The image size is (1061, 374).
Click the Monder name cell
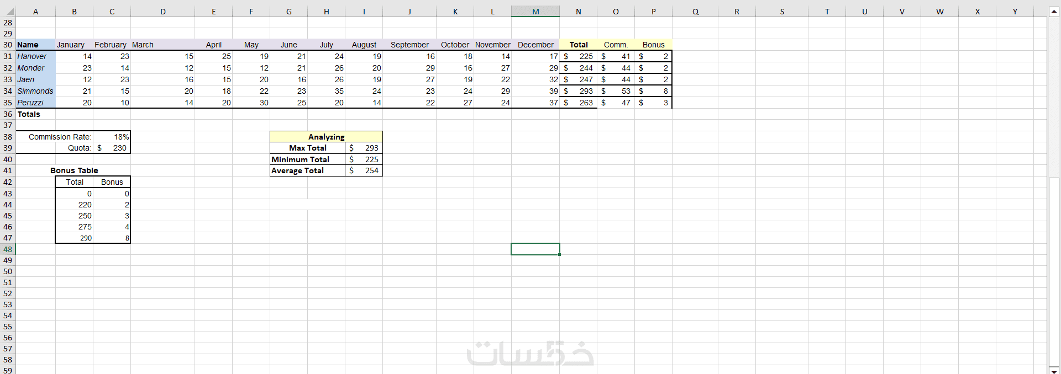[x=36, y=68]
